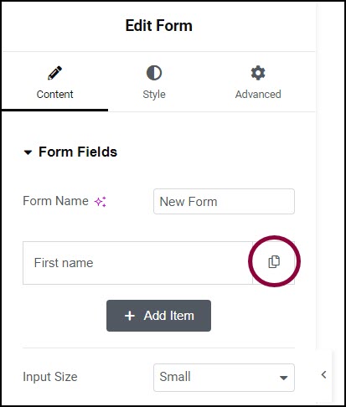The height and width of the screenshot is (407, 346).
Task: Click the AI sparkle icon beside Form Name
Action: [101, 202]
